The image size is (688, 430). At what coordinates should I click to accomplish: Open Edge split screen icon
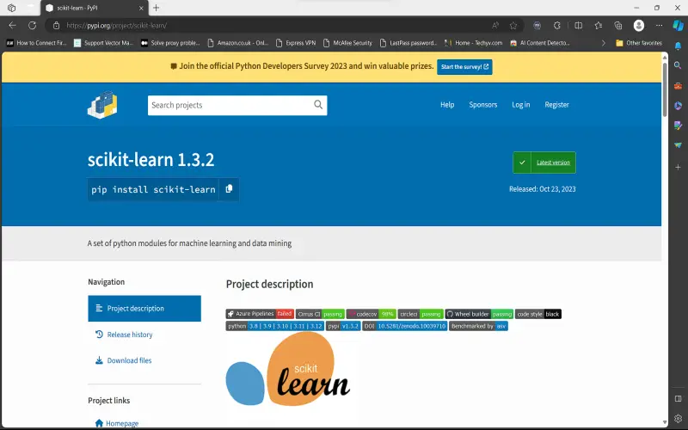[x=578, y=25]
